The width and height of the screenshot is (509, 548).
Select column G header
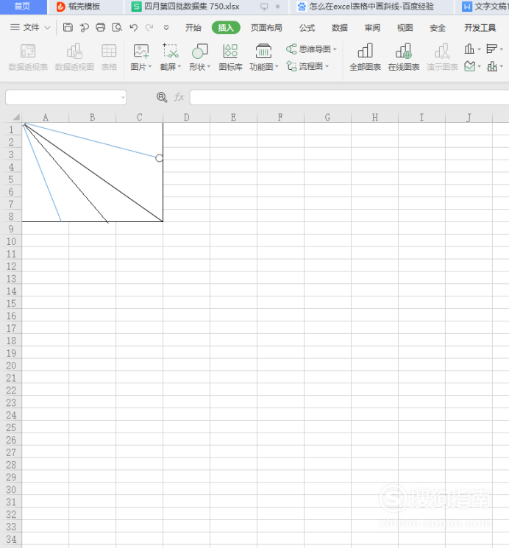coord(327,118)
